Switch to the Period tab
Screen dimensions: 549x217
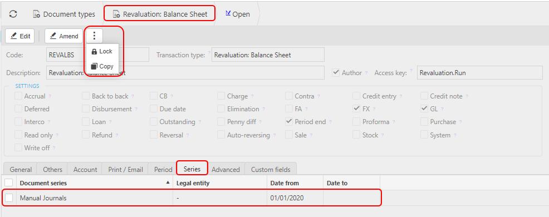[163, 169]
